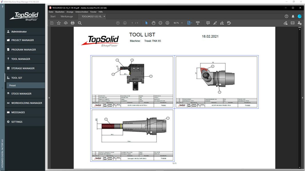Toggle the scrolling page display mode
305x171 pixels.
click(198, 23)
